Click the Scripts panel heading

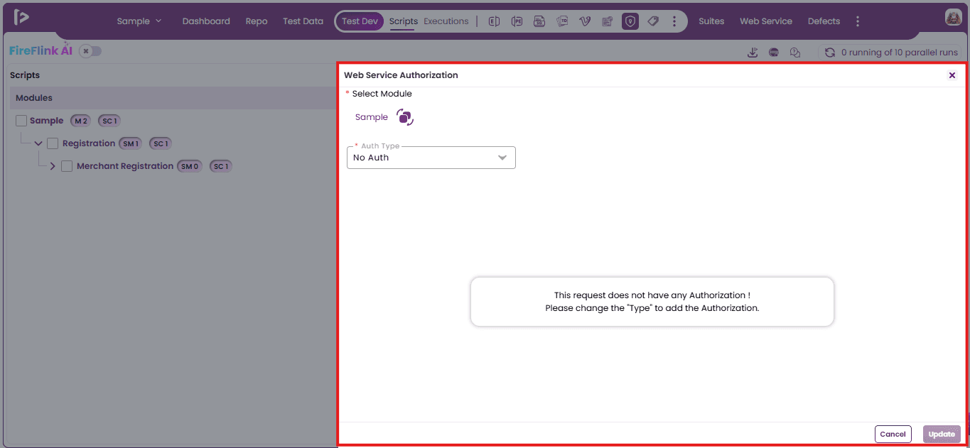pyautogui.click(x=25, y=75)
